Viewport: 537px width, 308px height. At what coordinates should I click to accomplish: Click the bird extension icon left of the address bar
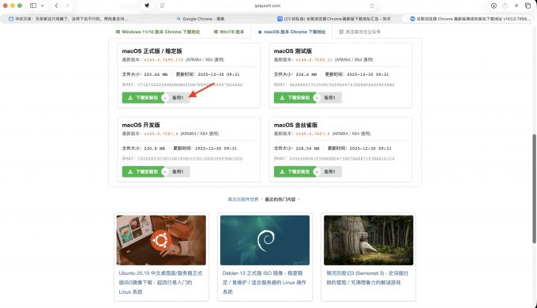point(147,6)
